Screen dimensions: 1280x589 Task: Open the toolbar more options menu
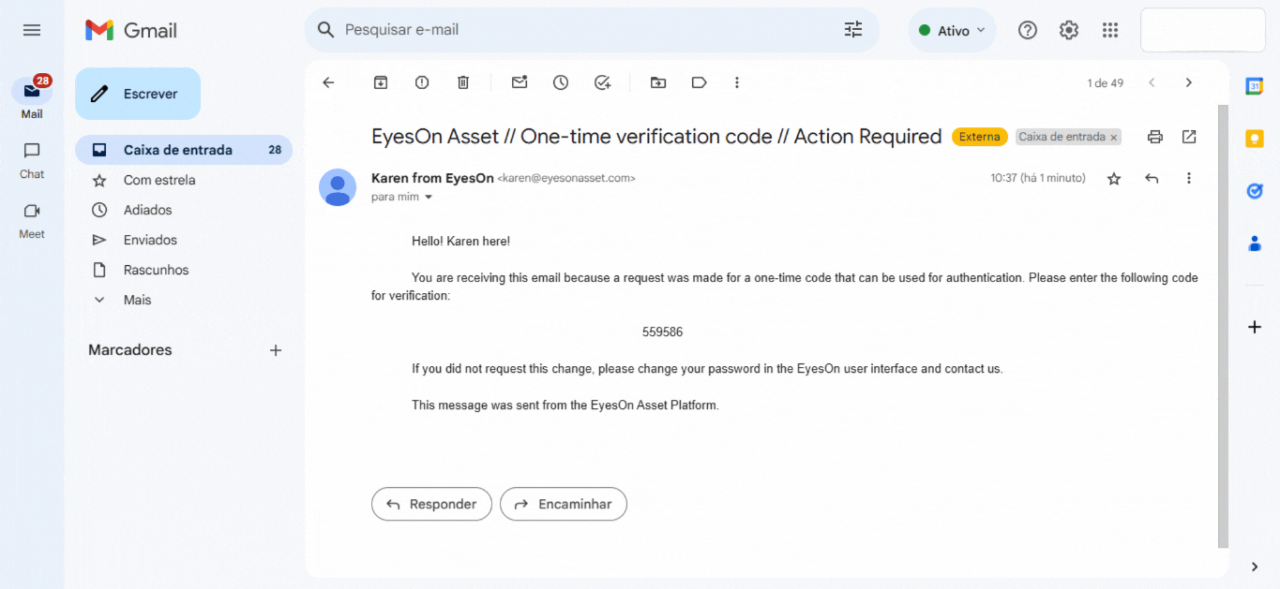tap(737, 82)
